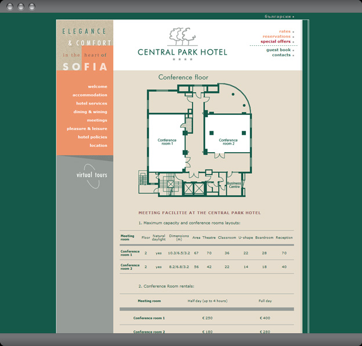362x346 pixels.
Task: Click Conference room 2 capacity row label
Action: (130, 267)
